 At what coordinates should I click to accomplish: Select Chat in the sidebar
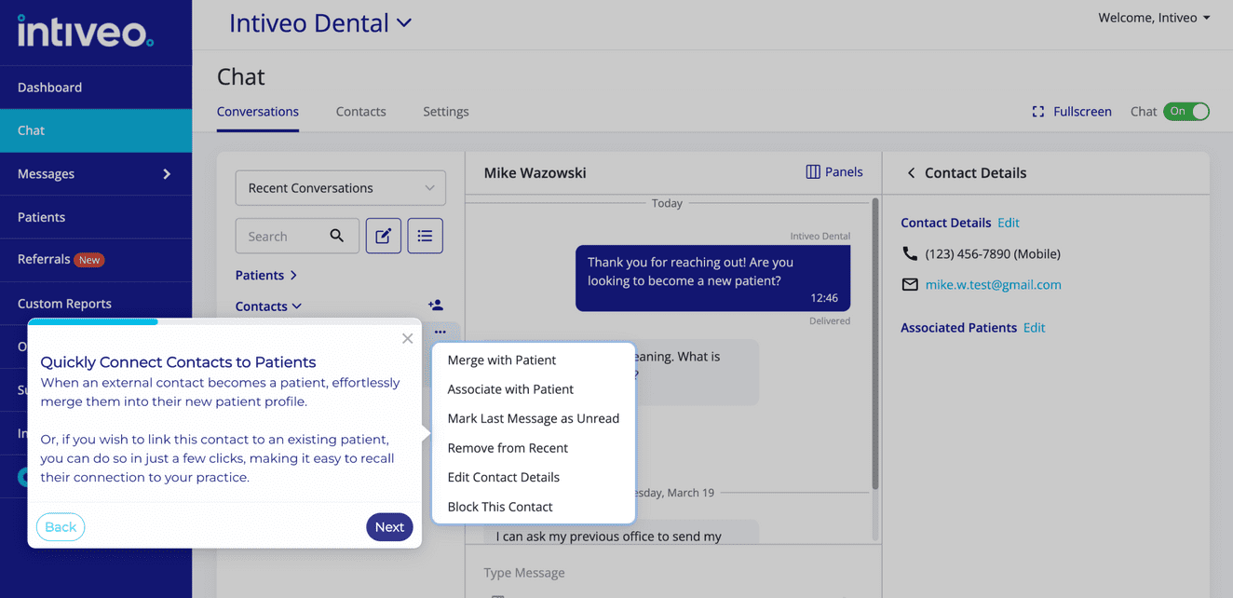pyautogui.click(x=96, y=130)
